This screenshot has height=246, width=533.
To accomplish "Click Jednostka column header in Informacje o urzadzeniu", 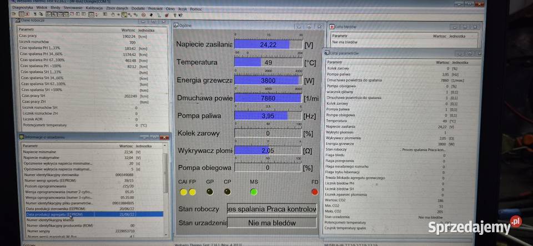I will click(143, 145).
